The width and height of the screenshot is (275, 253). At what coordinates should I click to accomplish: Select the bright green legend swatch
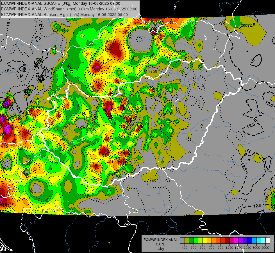(196, 240)
